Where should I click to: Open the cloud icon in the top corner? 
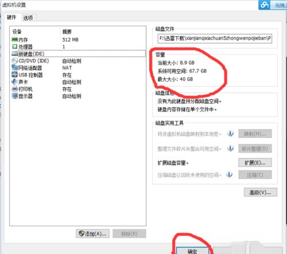[x=265, y=5]
